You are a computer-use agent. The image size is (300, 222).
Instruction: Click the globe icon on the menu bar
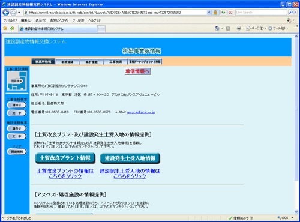click(x=289, y=20)
